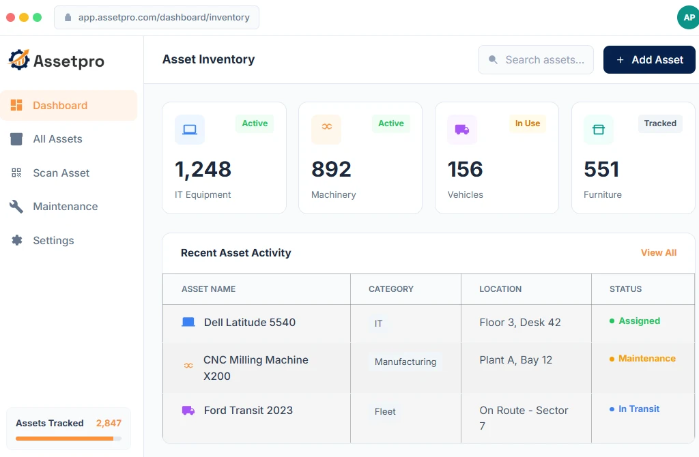Screen dimensions: 699x457
Task: Click the Assetpro gear logo icon
Action: click(x=19, y=60)
